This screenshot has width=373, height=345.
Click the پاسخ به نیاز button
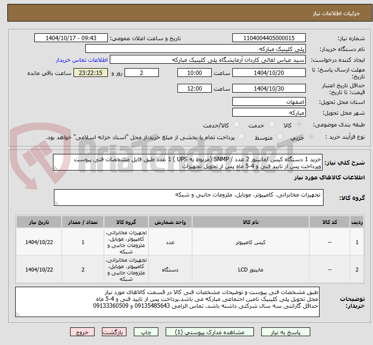(x=285, y=332)
